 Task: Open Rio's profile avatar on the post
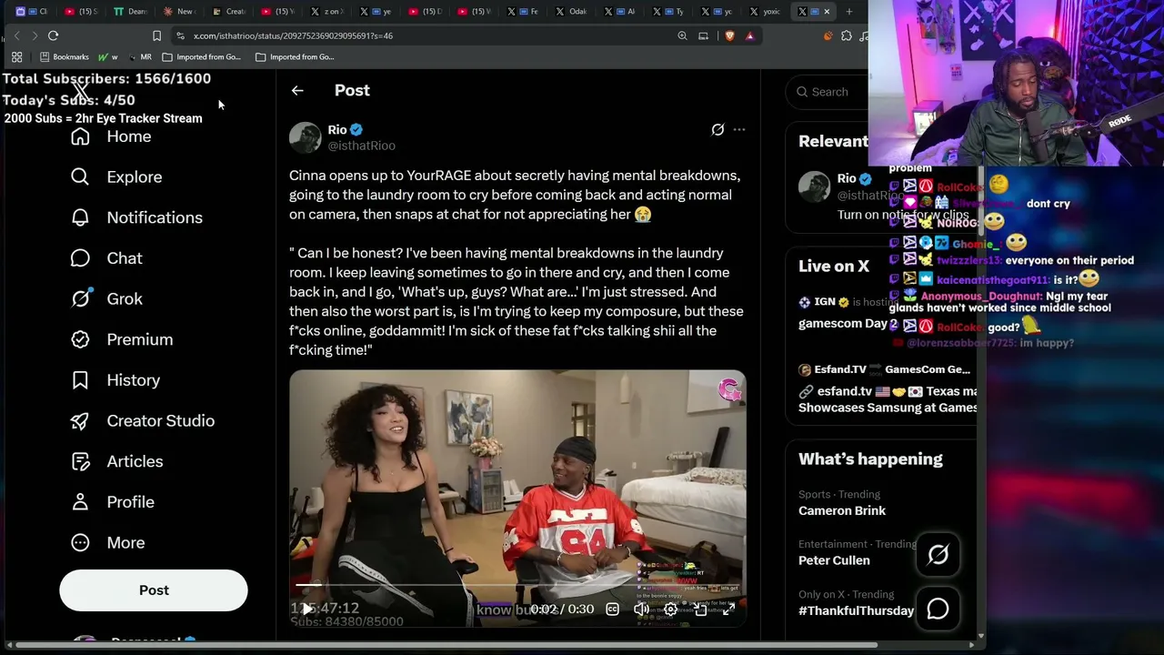click(306, 137)
